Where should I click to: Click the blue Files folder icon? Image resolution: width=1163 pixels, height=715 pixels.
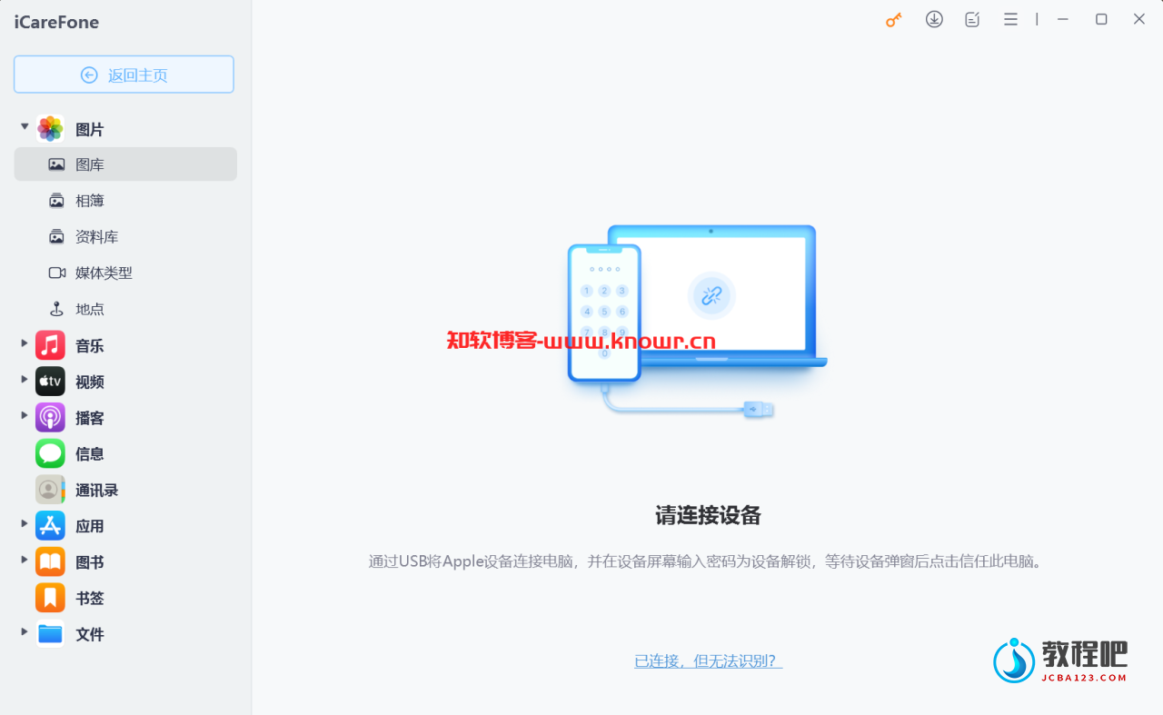(50, 634)
